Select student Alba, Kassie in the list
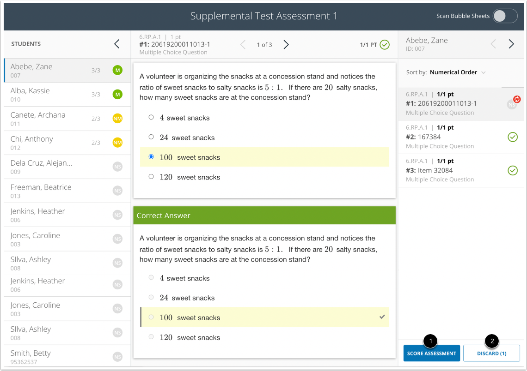 [67, 95]
